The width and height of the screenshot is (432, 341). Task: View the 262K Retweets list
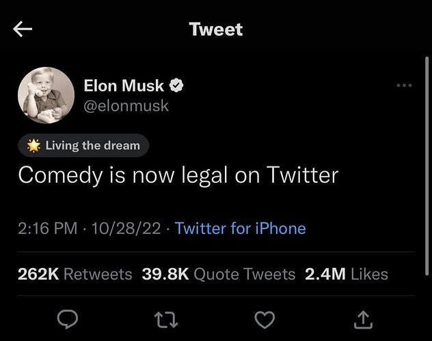pyautogui.click(x=75, y=274)
